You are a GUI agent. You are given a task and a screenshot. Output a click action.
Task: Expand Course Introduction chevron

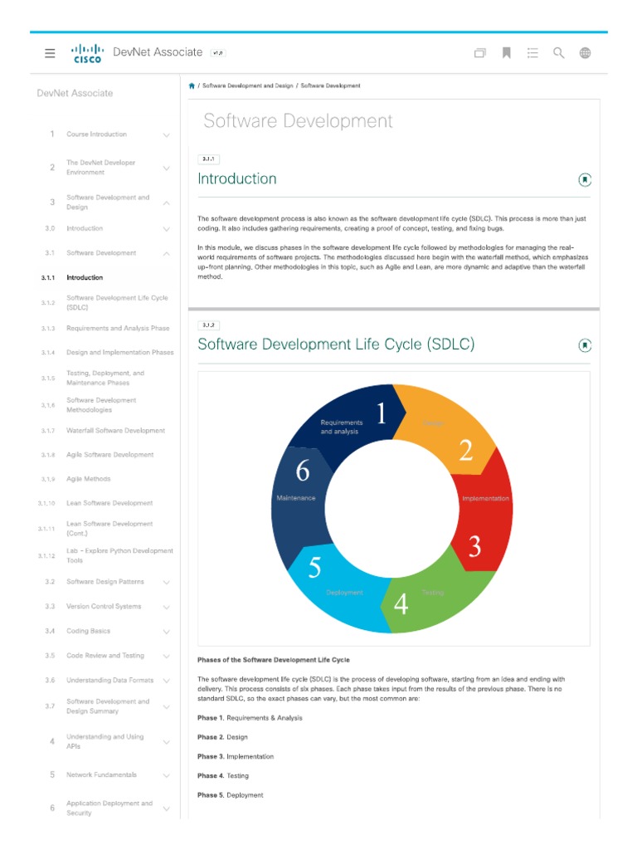click(x=166, y=134)
